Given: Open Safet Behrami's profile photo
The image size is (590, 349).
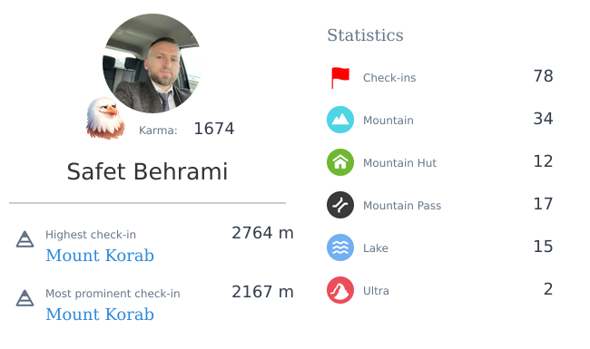Looking at the screenshot, I should point(152,63).
